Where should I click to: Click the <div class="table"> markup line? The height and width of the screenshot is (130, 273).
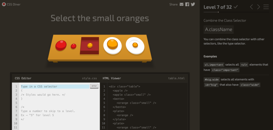pos(124,87)
